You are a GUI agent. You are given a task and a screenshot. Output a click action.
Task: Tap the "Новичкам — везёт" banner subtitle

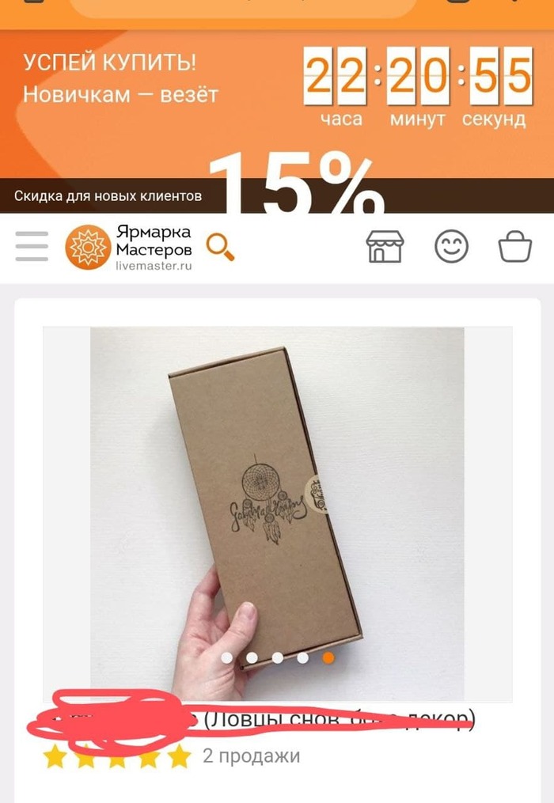[x=121, y=95]
